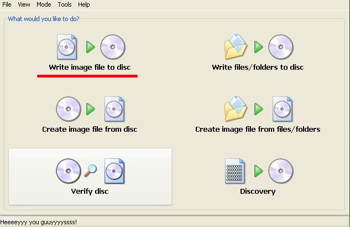350x227 pixels.
Task: Click the disc icon above Write files/folders to disc
Action: [281, 47]
